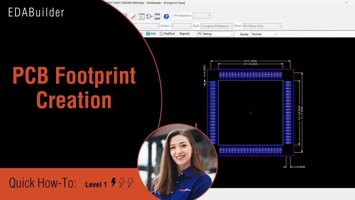The height and width of the screenshot is (200, 355).
Task: Open the Reports menu
Action: pos(185,34)
